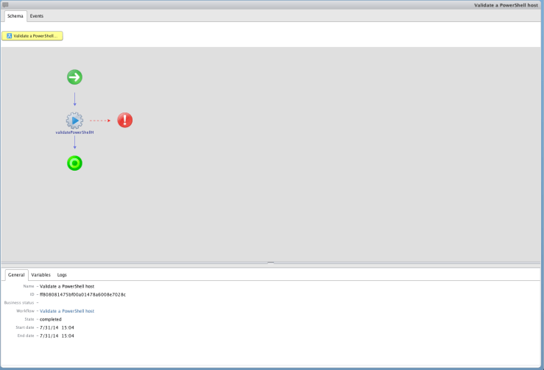
Task: Click the workflow run ID value
Action: 82,294
